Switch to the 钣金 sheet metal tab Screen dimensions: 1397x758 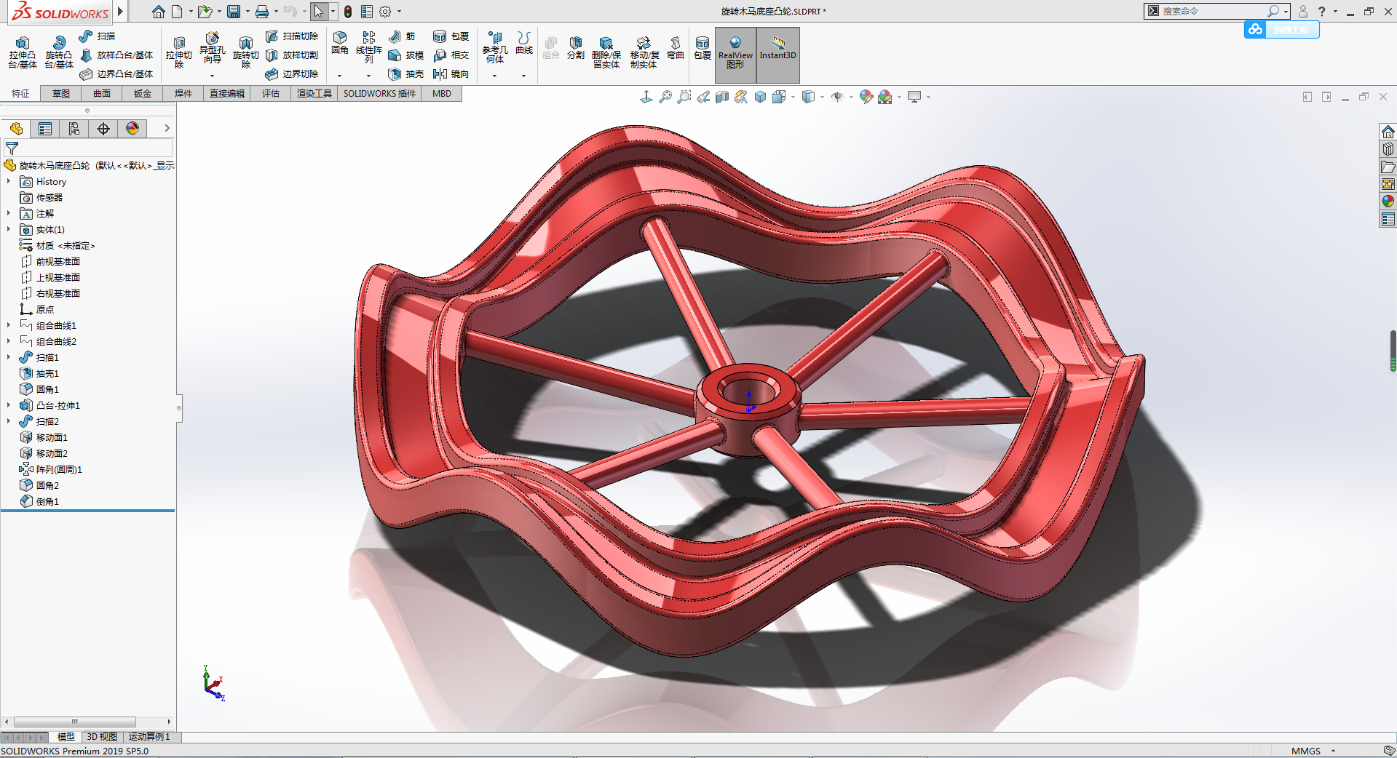pyautogui.click(x=143, y=93)
